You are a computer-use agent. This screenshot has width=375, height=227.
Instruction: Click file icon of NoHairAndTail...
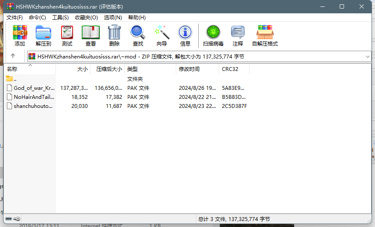[9, 97]
